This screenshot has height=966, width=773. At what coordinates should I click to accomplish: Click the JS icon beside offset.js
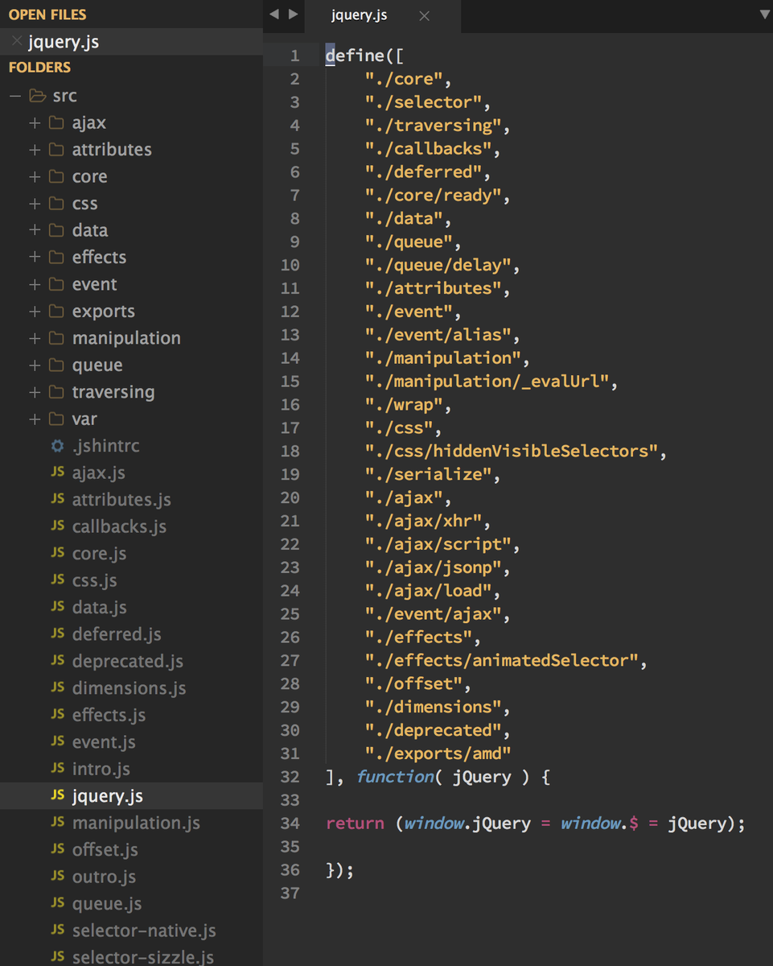pyautogui.click(x=57, y=849)
